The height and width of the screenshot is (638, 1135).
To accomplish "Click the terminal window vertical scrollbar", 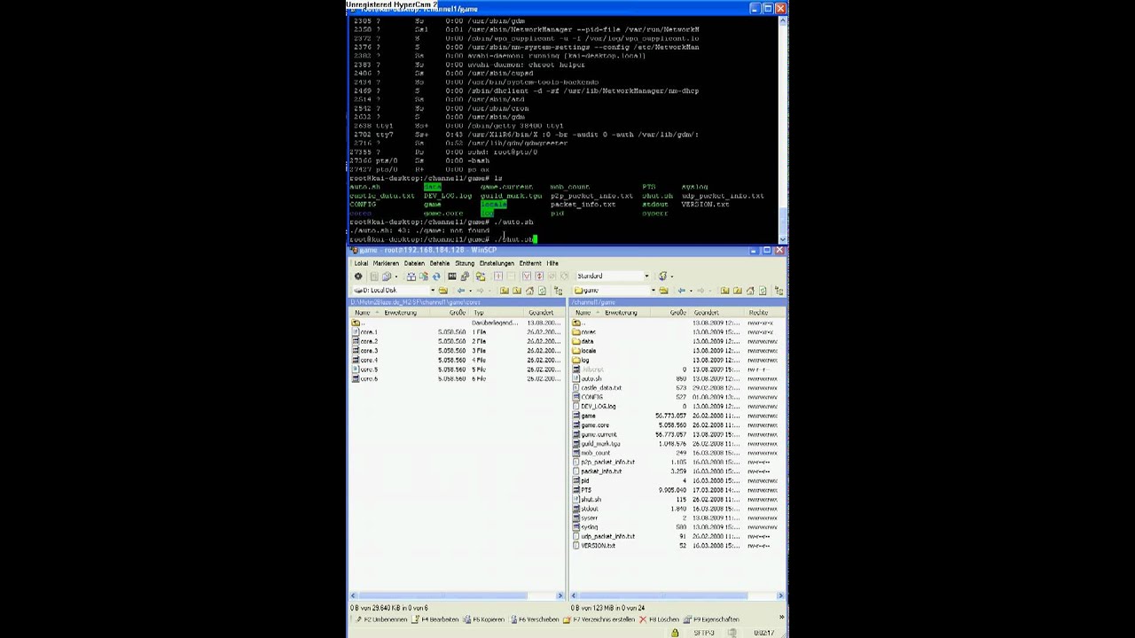I will [782, 128].
